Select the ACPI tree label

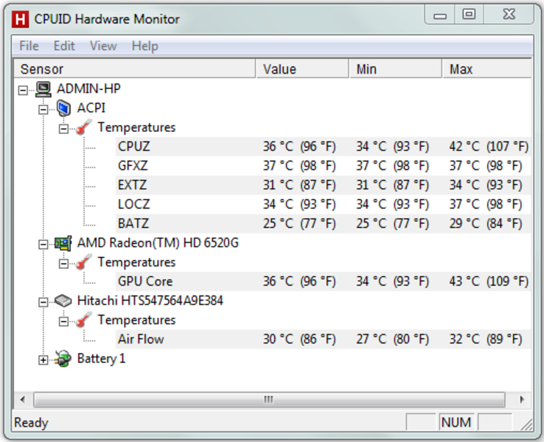91,108
